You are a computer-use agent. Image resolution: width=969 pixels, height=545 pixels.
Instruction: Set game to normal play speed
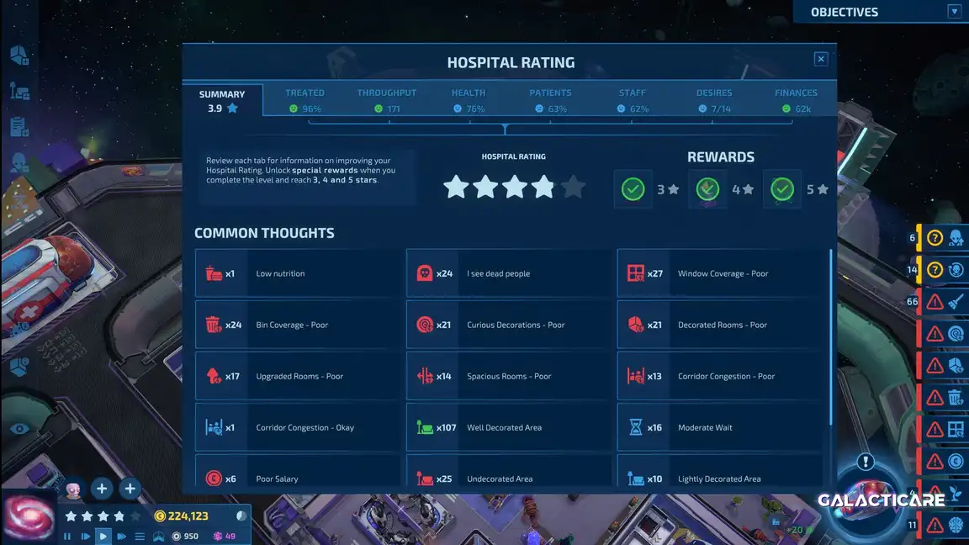coord(103,537)
